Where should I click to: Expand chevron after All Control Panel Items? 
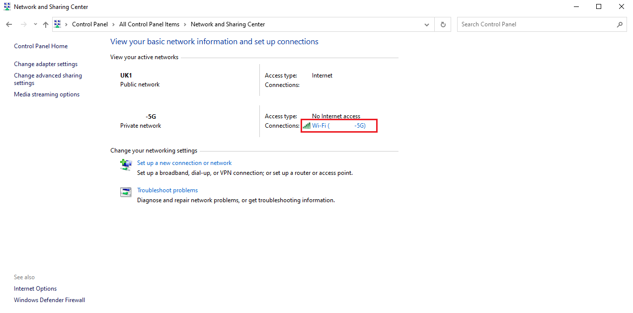coord(185,24)
